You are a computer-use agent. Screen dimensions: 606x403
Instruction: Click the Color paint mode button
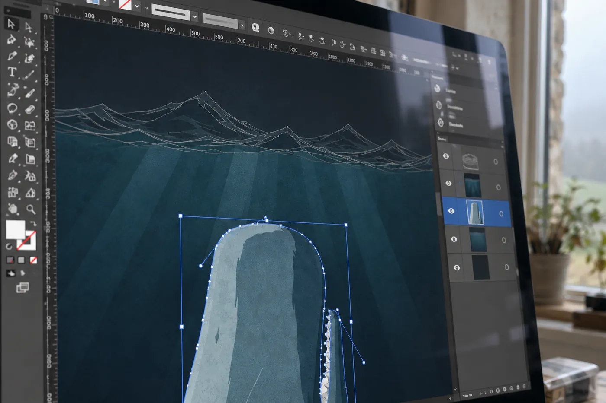tap(10, 260)
